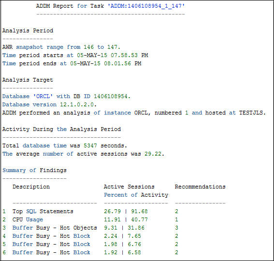274x261 pixels.
Task: Click the recommendations count 1 for CPU Usage
Action: coord(176,219)
